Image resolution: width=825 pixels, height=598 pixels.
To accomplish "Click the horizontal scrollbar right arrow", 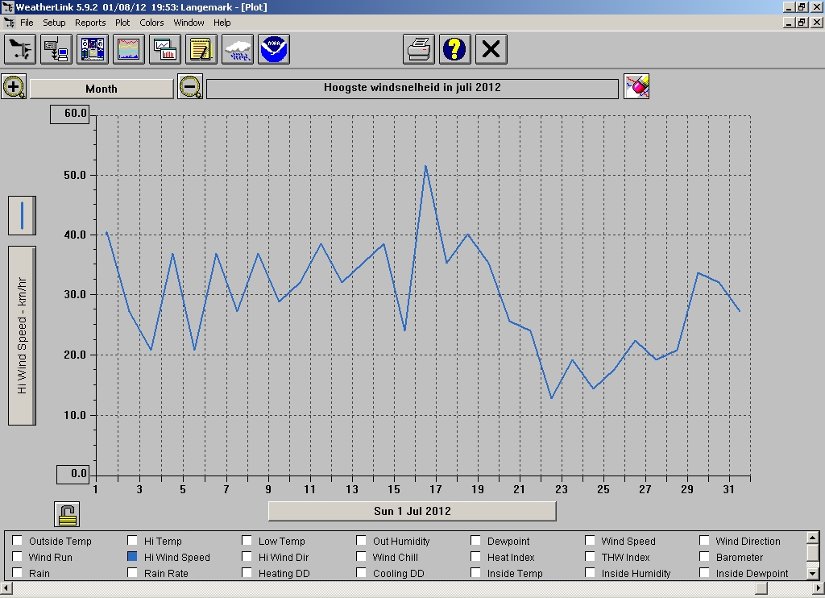I will point(819,588).
